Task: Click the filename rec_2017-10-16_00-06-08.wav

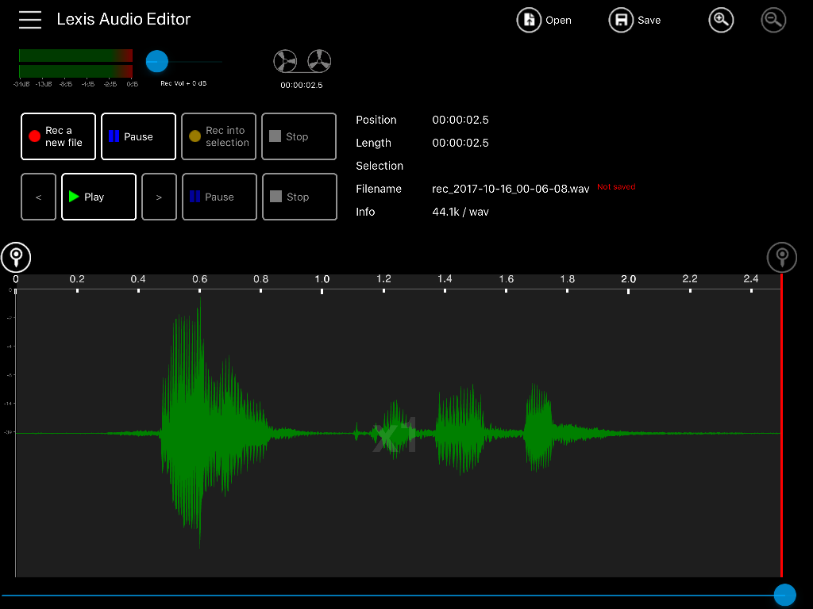Action: (511, 189)
